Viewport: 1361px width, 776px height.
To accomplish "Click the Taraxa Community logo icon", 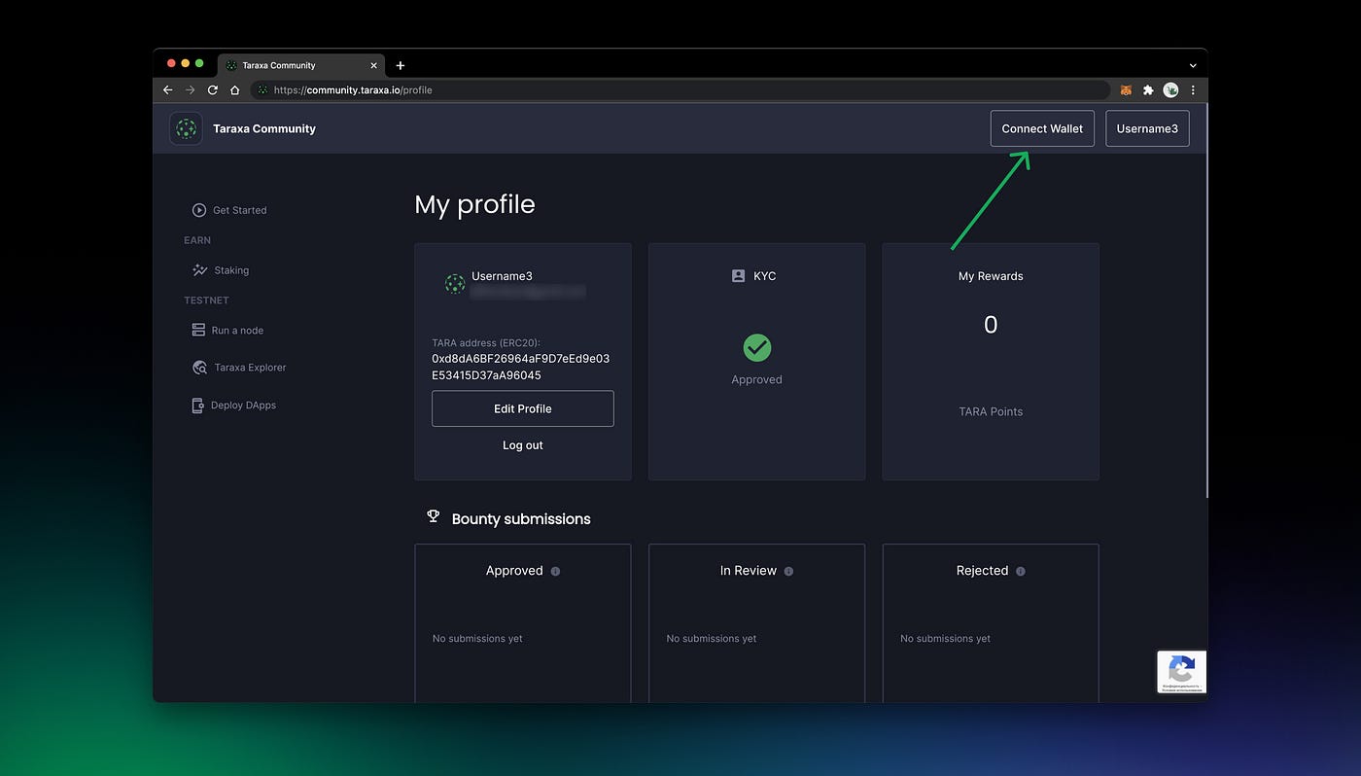I will (186, 128).
